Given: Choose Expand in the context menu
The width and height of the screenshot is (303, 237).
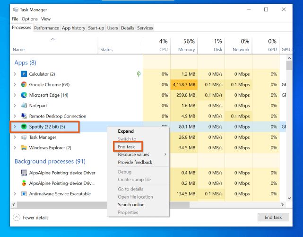Looking at the screenshot, I should pyautogui.click(x=126, y=131).
